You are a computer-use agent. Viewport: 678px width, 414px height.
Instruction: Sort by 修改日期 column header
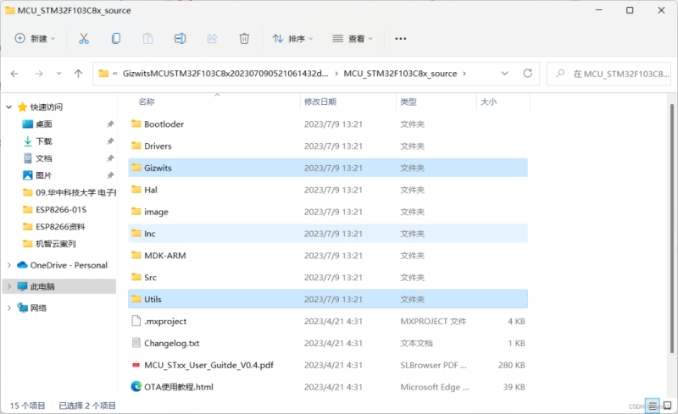click(320, 102)
